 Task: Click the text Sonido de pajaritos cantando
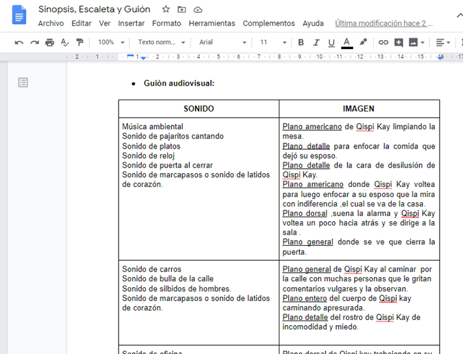coord(173,136)
